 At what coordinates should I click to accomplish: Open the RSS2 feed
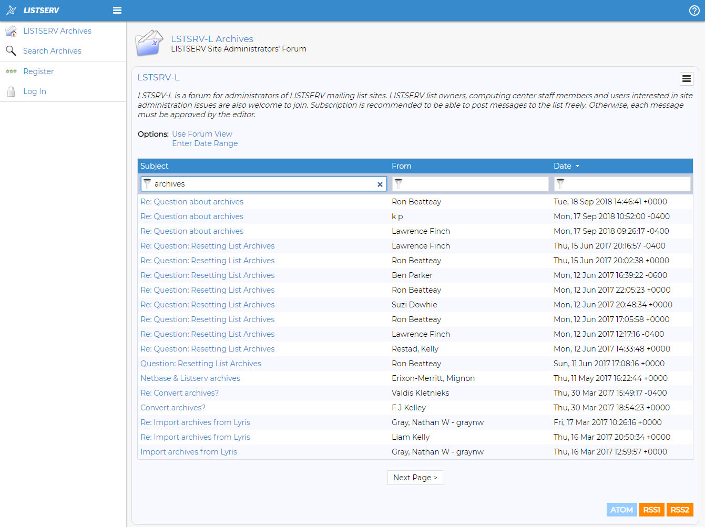[x=680, y=510]
